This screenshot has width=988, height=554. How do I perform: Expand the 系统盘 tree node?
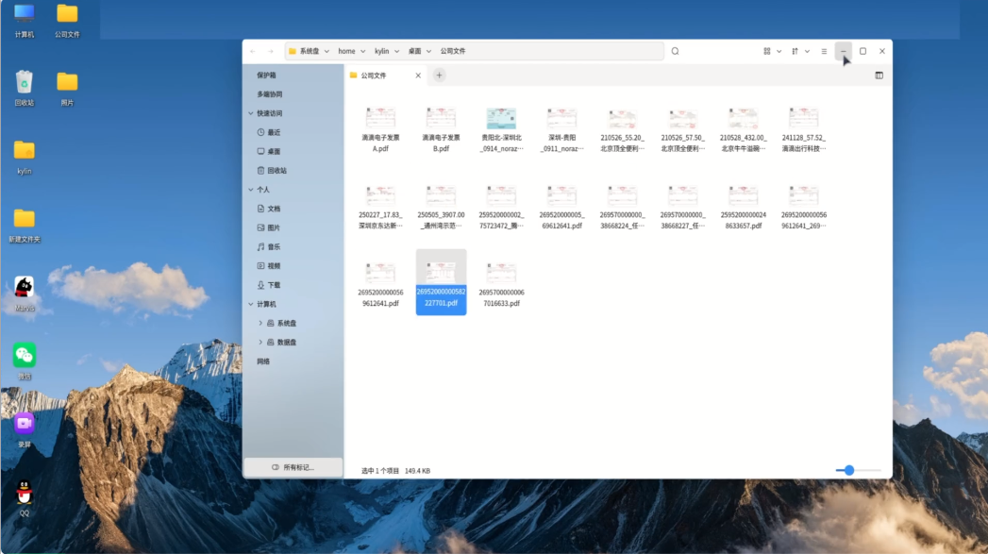[260, 324]
